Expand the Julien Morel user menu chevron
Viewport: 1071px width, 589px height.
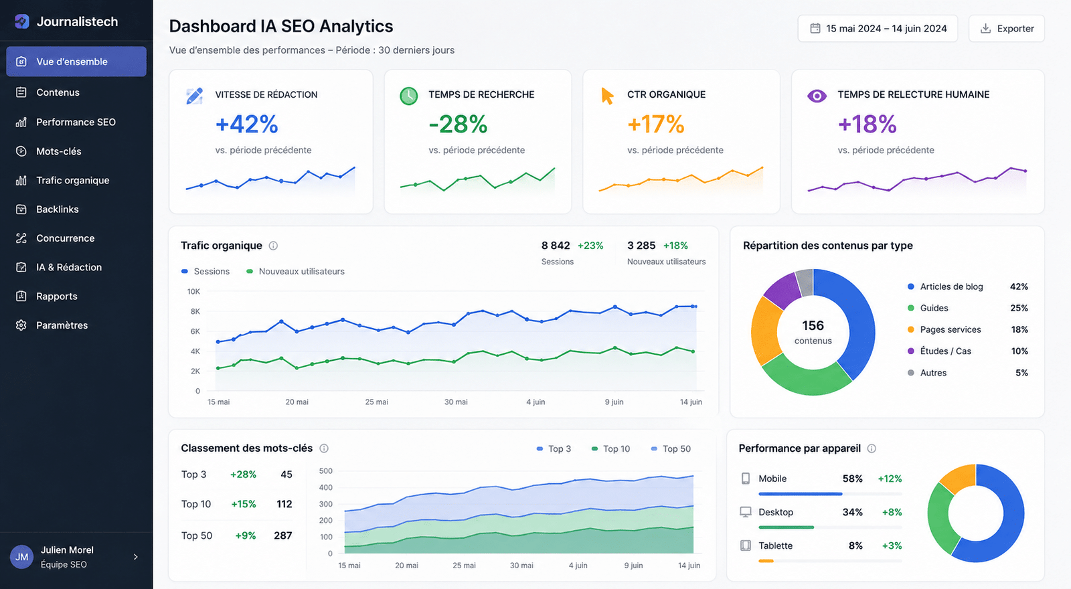pos(136,557)
